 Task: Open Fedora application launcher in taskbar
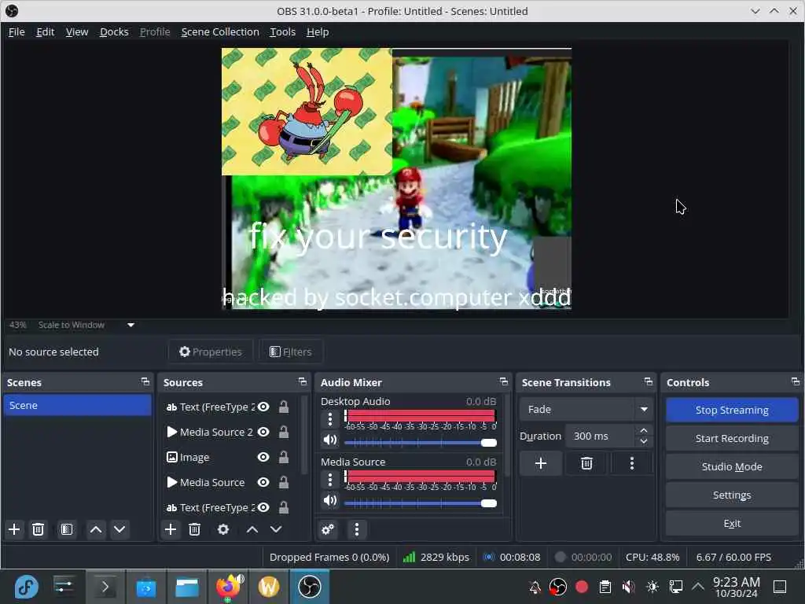coord(26,587)
